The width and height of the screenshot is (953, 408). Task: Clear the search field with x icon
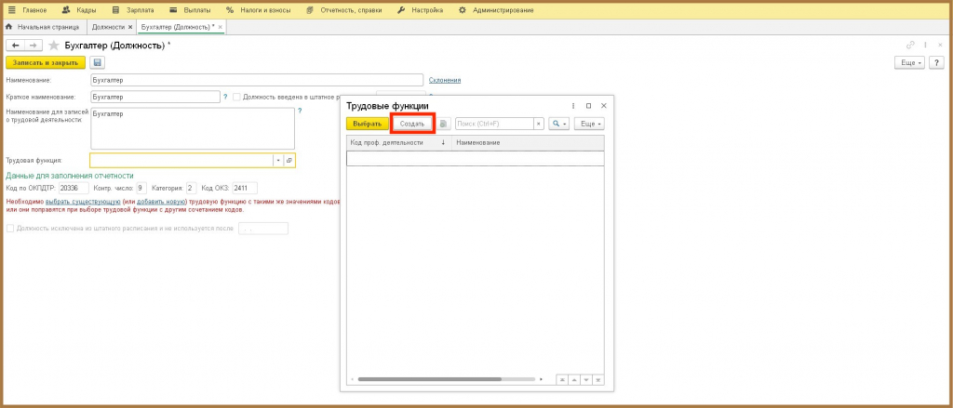click(x=539, y=124)
